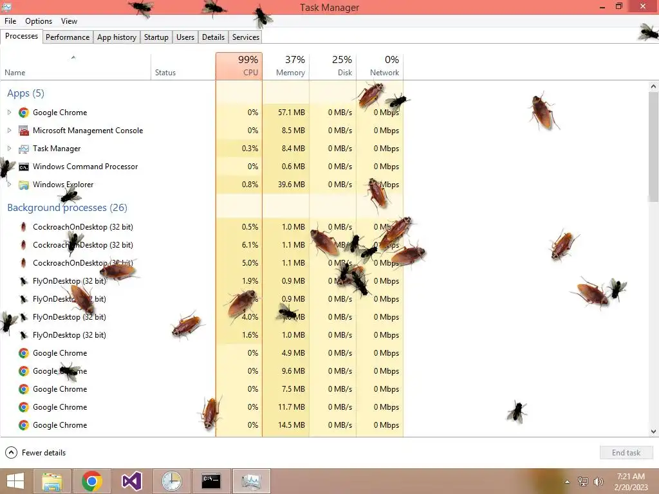Open Visual Studio from the taskbar
This screenshot has height=494, width=659.
pyautogui.click(x=131, y=481)
